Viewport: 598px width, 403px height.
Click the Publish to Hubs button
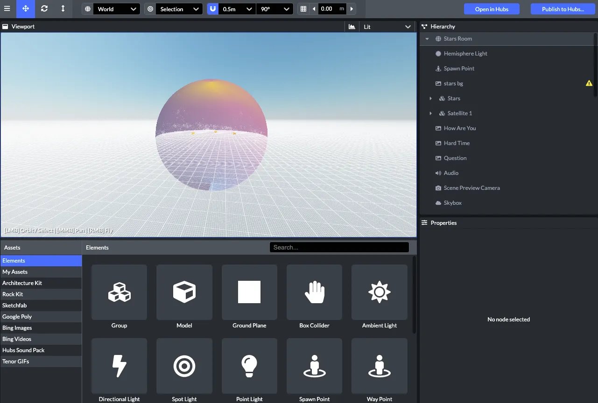pos(563,9)
